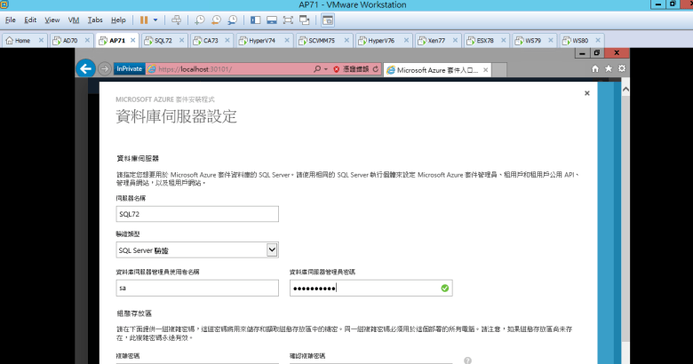This screenshot has width=693, height=364.
Task: Open IE tools gear icon
Action: 622,68
